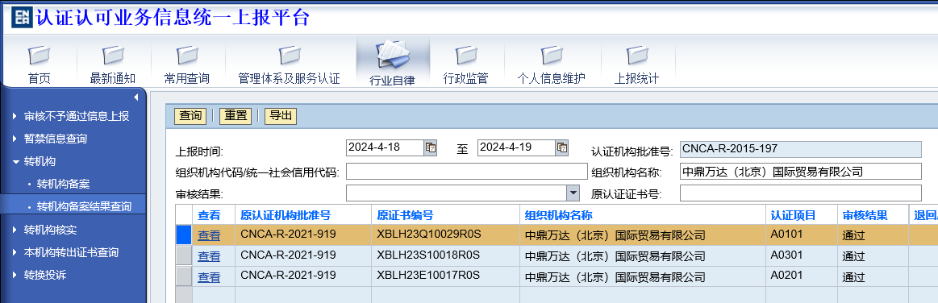Screen dimensions: 938x303
Task: Open calendar picker for end date 2024-4-19
Action: (561, 147)
